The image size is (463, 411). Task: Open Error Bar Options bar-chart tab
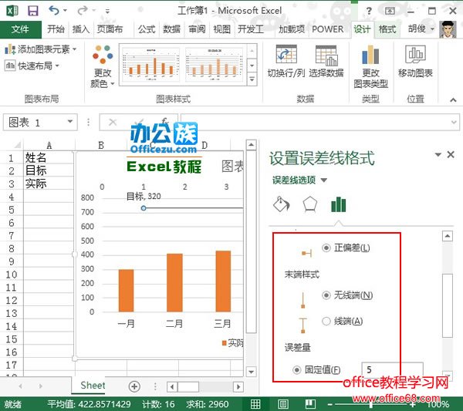[x=339, y=204]
